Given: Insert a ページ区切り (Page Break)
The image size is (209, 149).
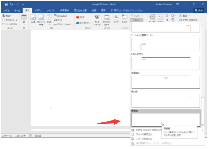Looking at the screenshot, I should pyautogui.click(x=10, y=24).
